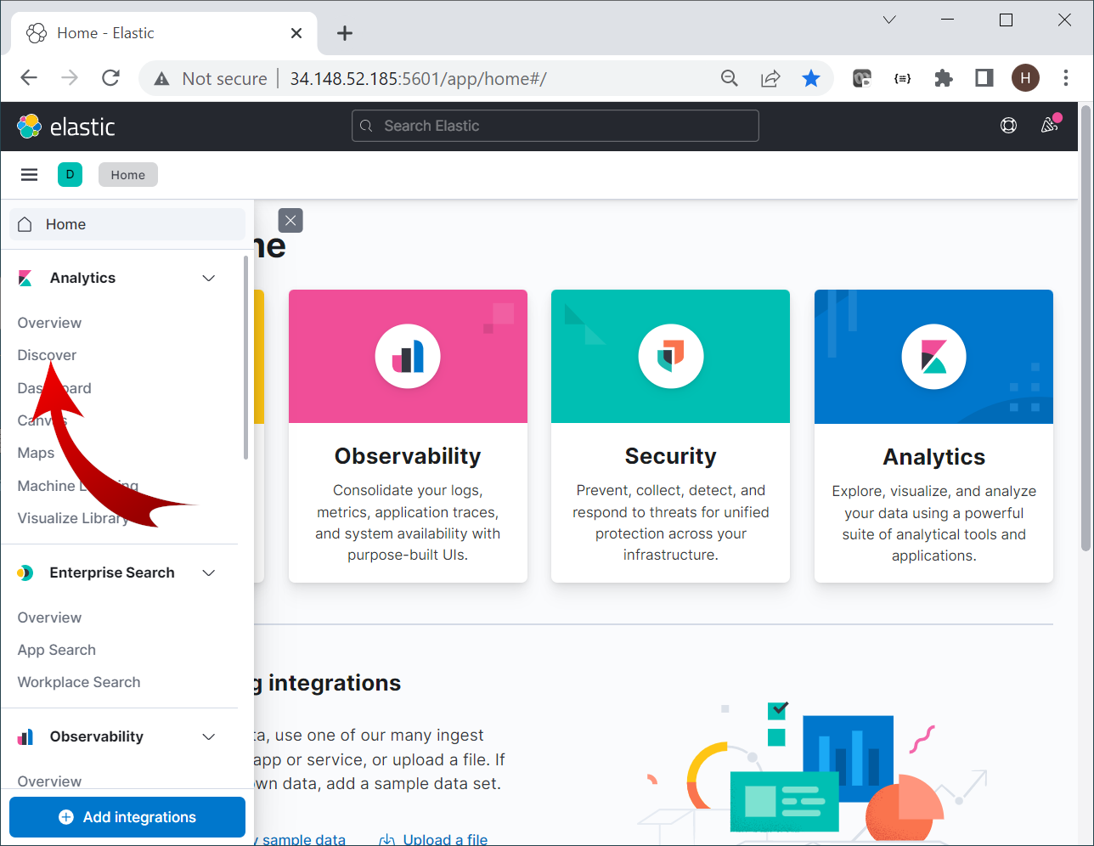The height and width of the screenshot is (846, 1094).
Task: Open the newsfeed via party-popper icon
Action: click(x=1048, y=125)
